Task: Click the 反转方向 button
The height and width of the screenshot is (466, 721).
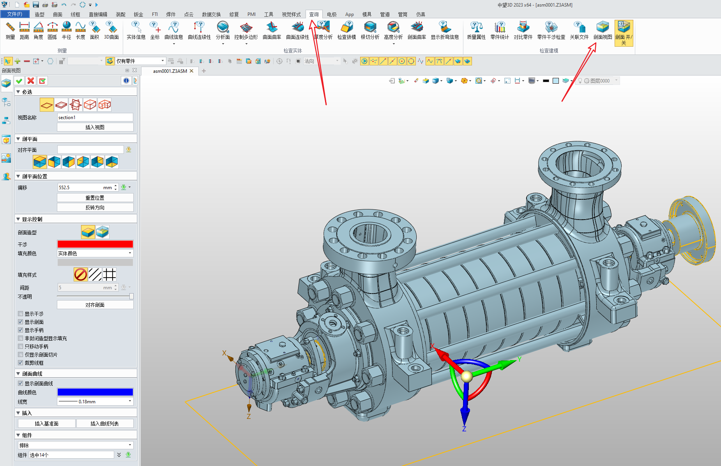Action: pyautogui.click(x=95, y=208)
